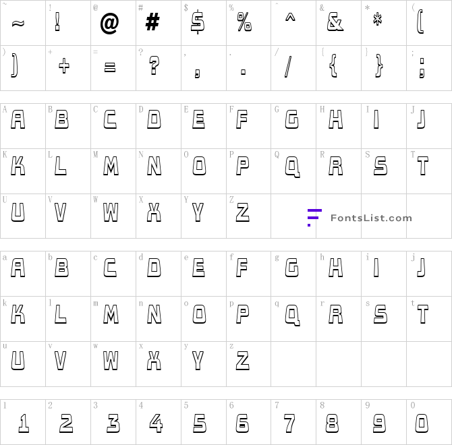Screen dimensions: 452x445
Task: Select the uppercase Q glyph
Action: pyautogui.click(x=292, y=167)
